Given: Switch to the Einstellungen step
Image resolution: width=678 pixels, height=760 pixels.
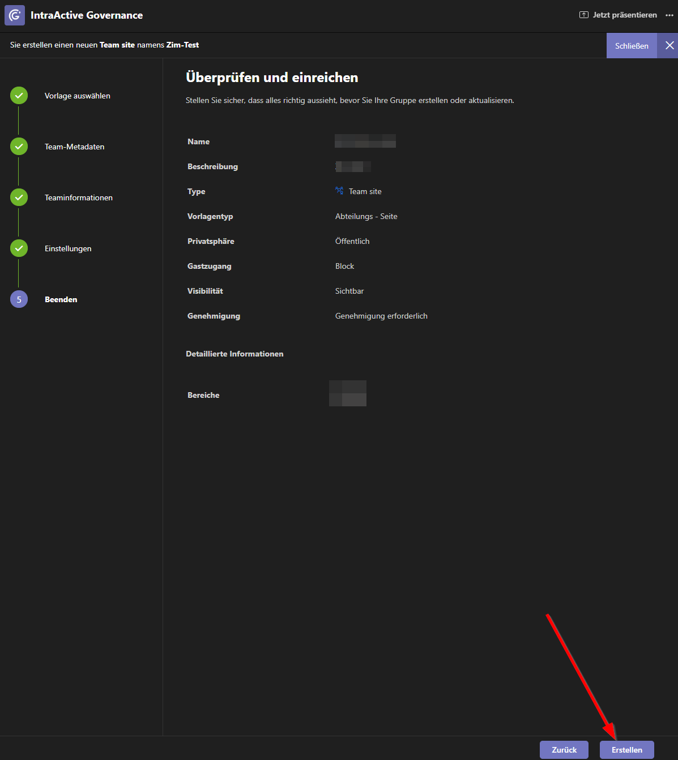Looking at the screenshot, I should click(68, 248).
